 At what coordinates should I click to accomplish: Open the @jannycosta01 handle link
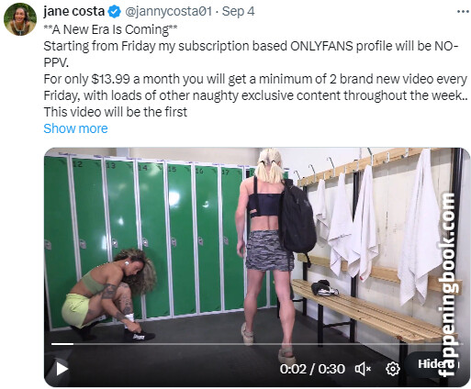point(168,11)
